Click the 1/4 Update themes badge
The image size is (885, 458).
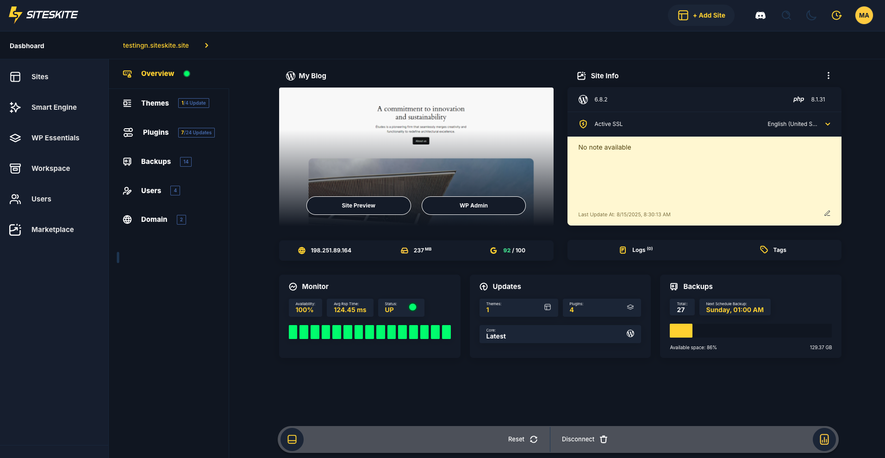click(x=193, y=103)
